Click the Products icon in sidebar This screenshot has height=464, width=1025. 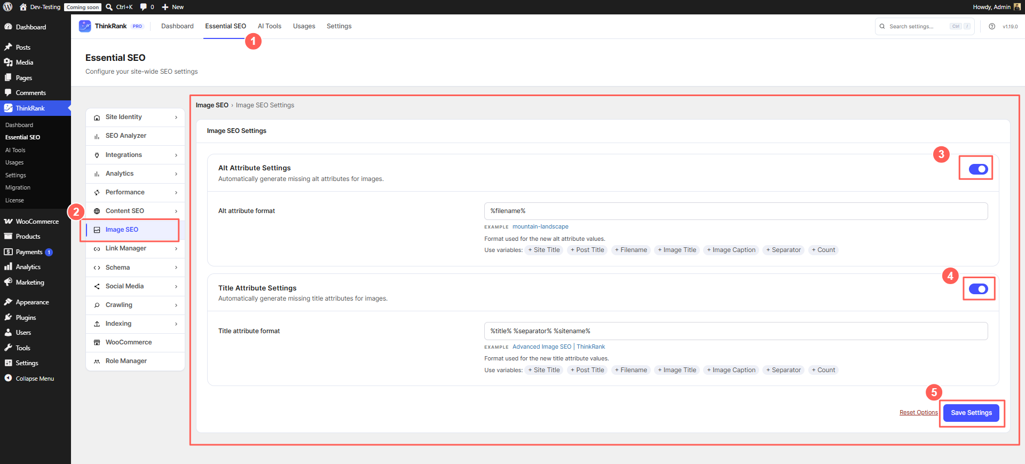pyautogui.click(x=8, y=236)
